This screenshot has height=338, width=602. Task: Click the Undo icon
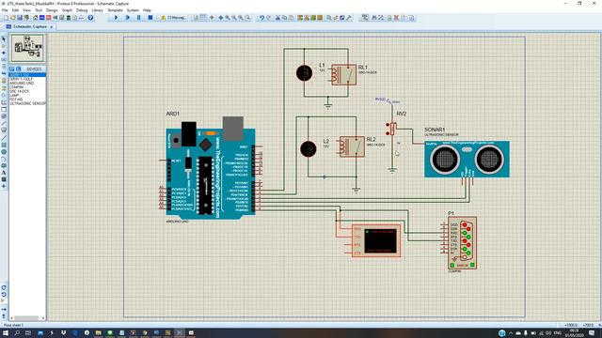coord(262,18)
